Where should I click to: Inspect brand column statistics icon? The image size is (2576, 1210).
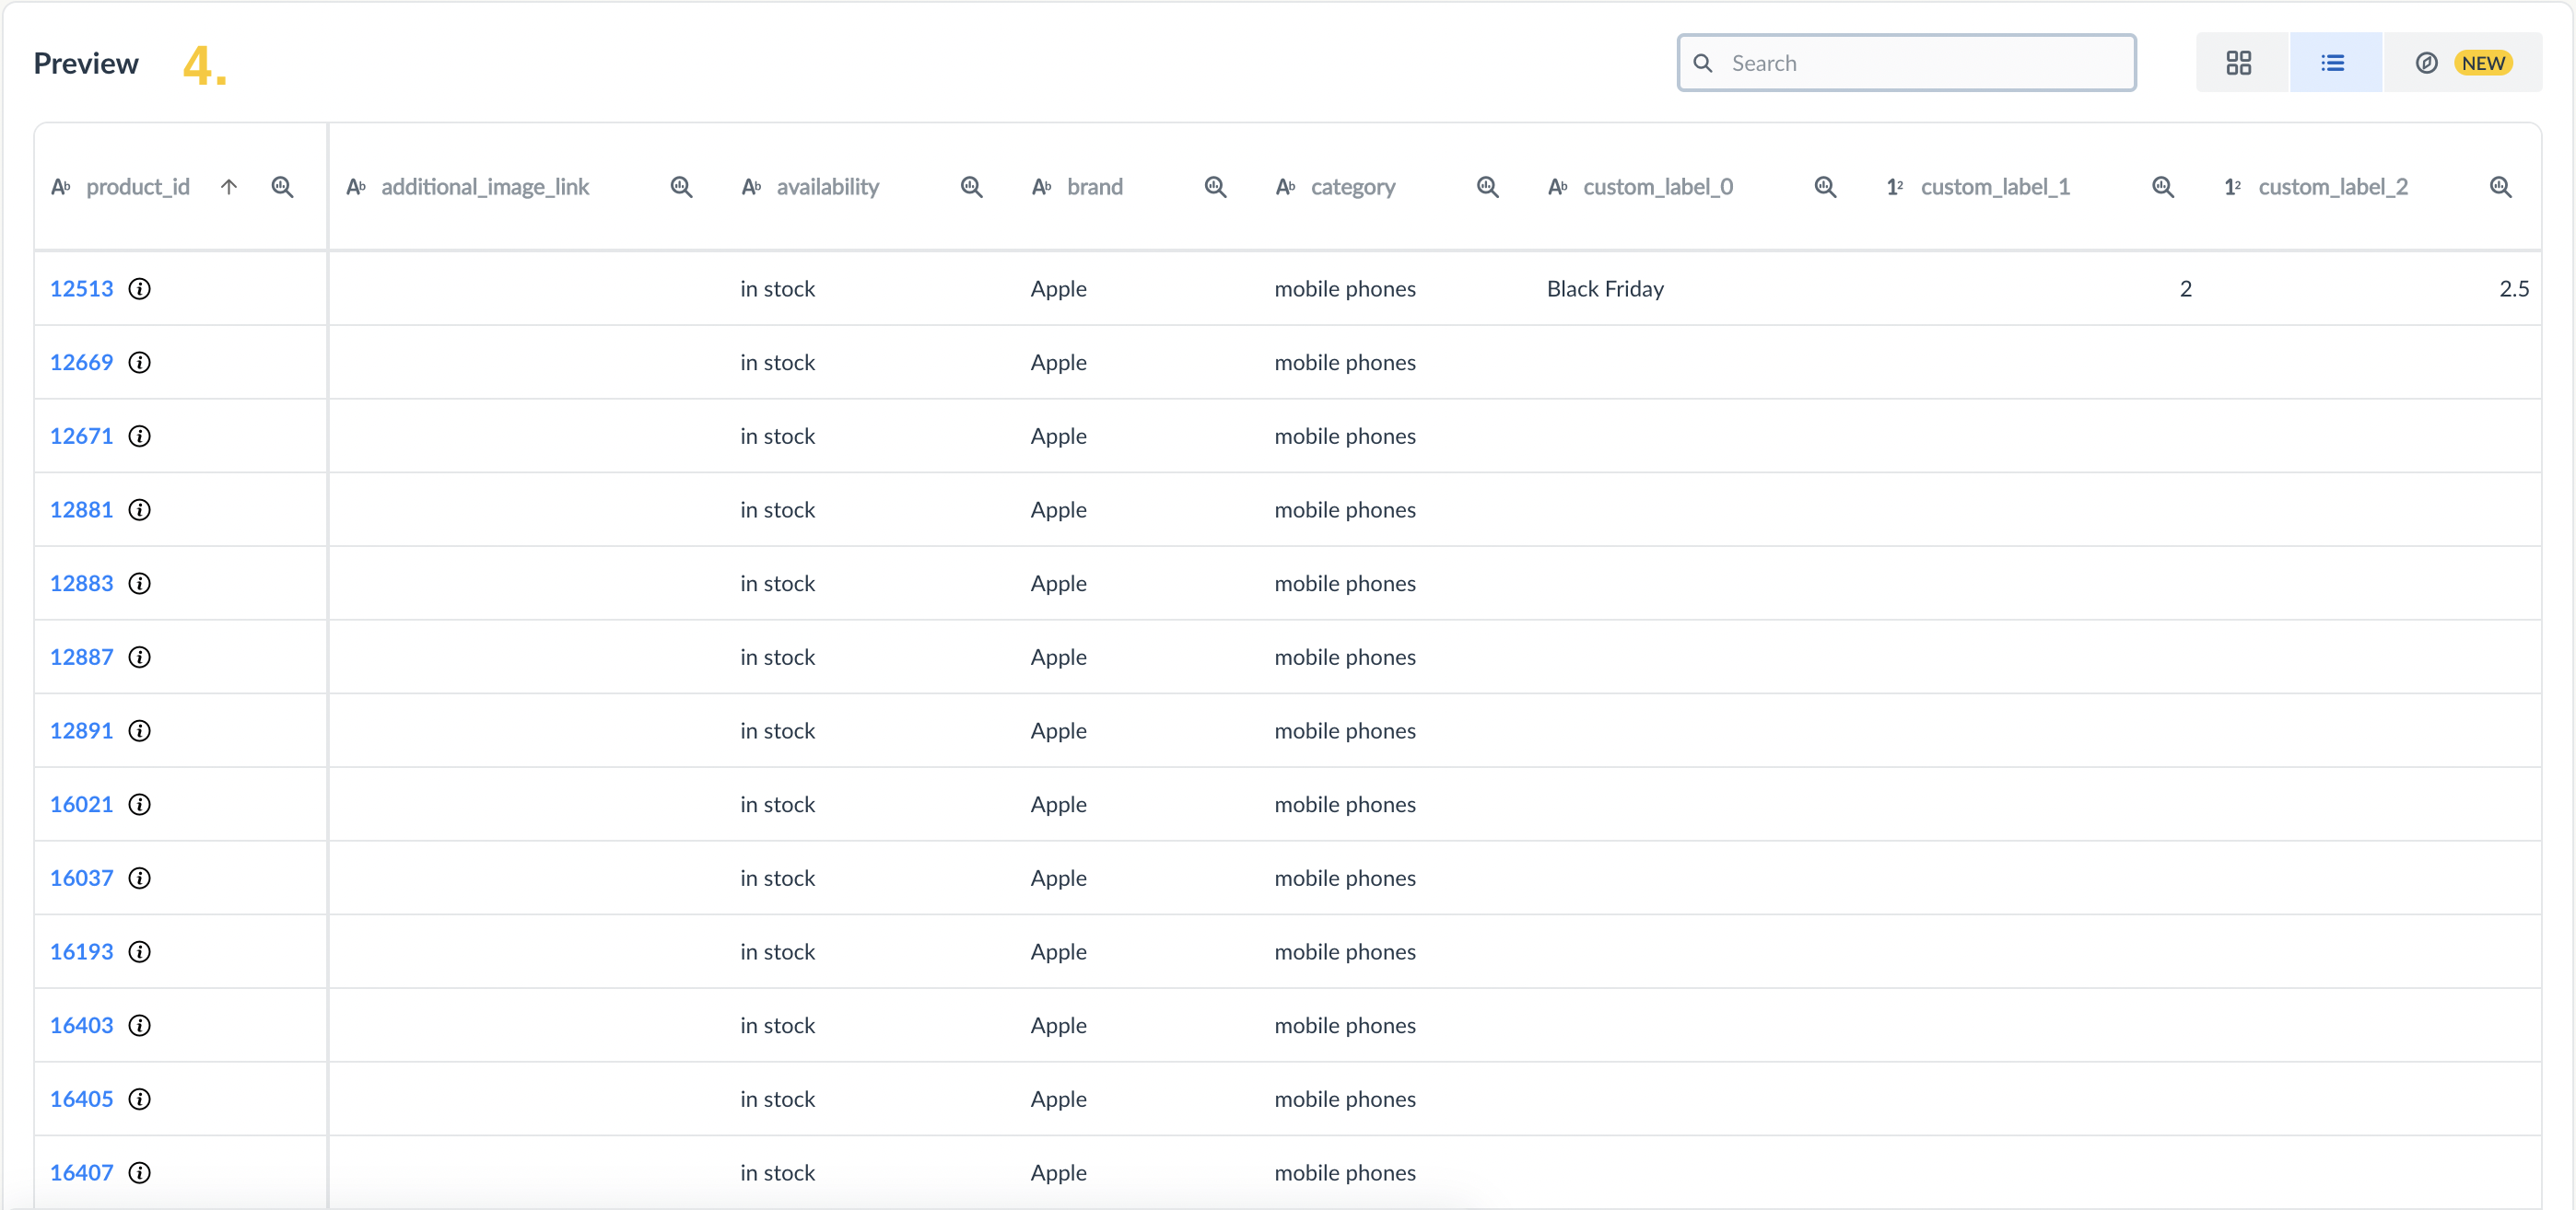(1215, 187)
